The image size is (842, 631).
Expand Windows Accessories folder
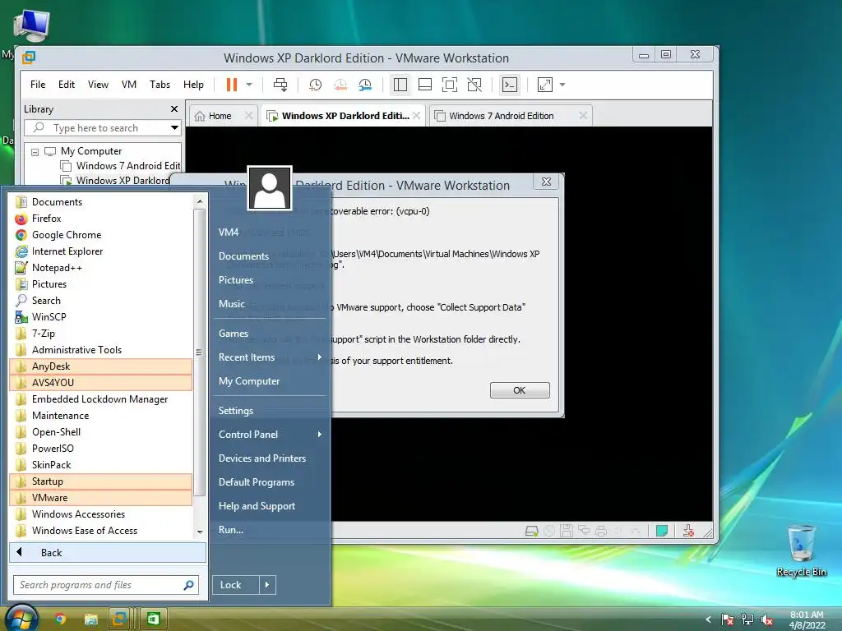coord(101,514)
